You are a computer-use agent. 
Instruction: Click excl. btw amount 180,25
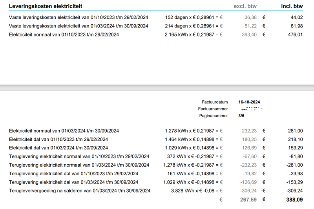click(249, 140)
